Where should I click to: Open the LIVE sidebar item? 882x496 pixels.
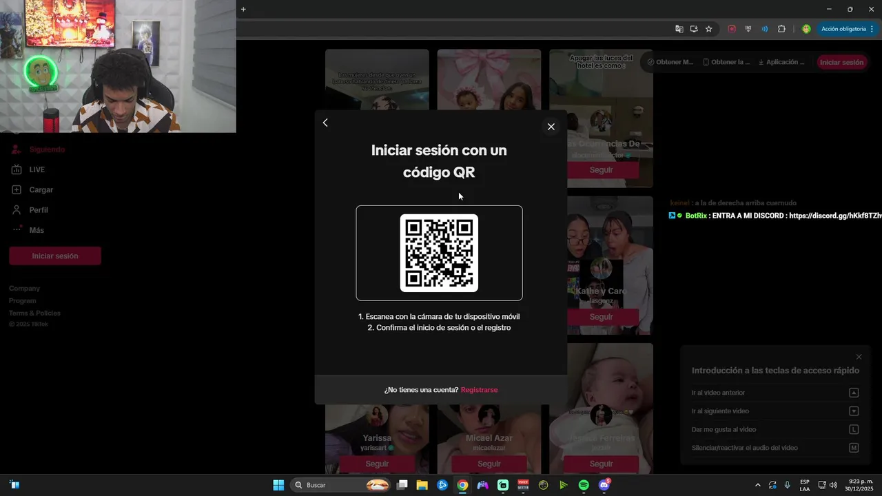29,169
